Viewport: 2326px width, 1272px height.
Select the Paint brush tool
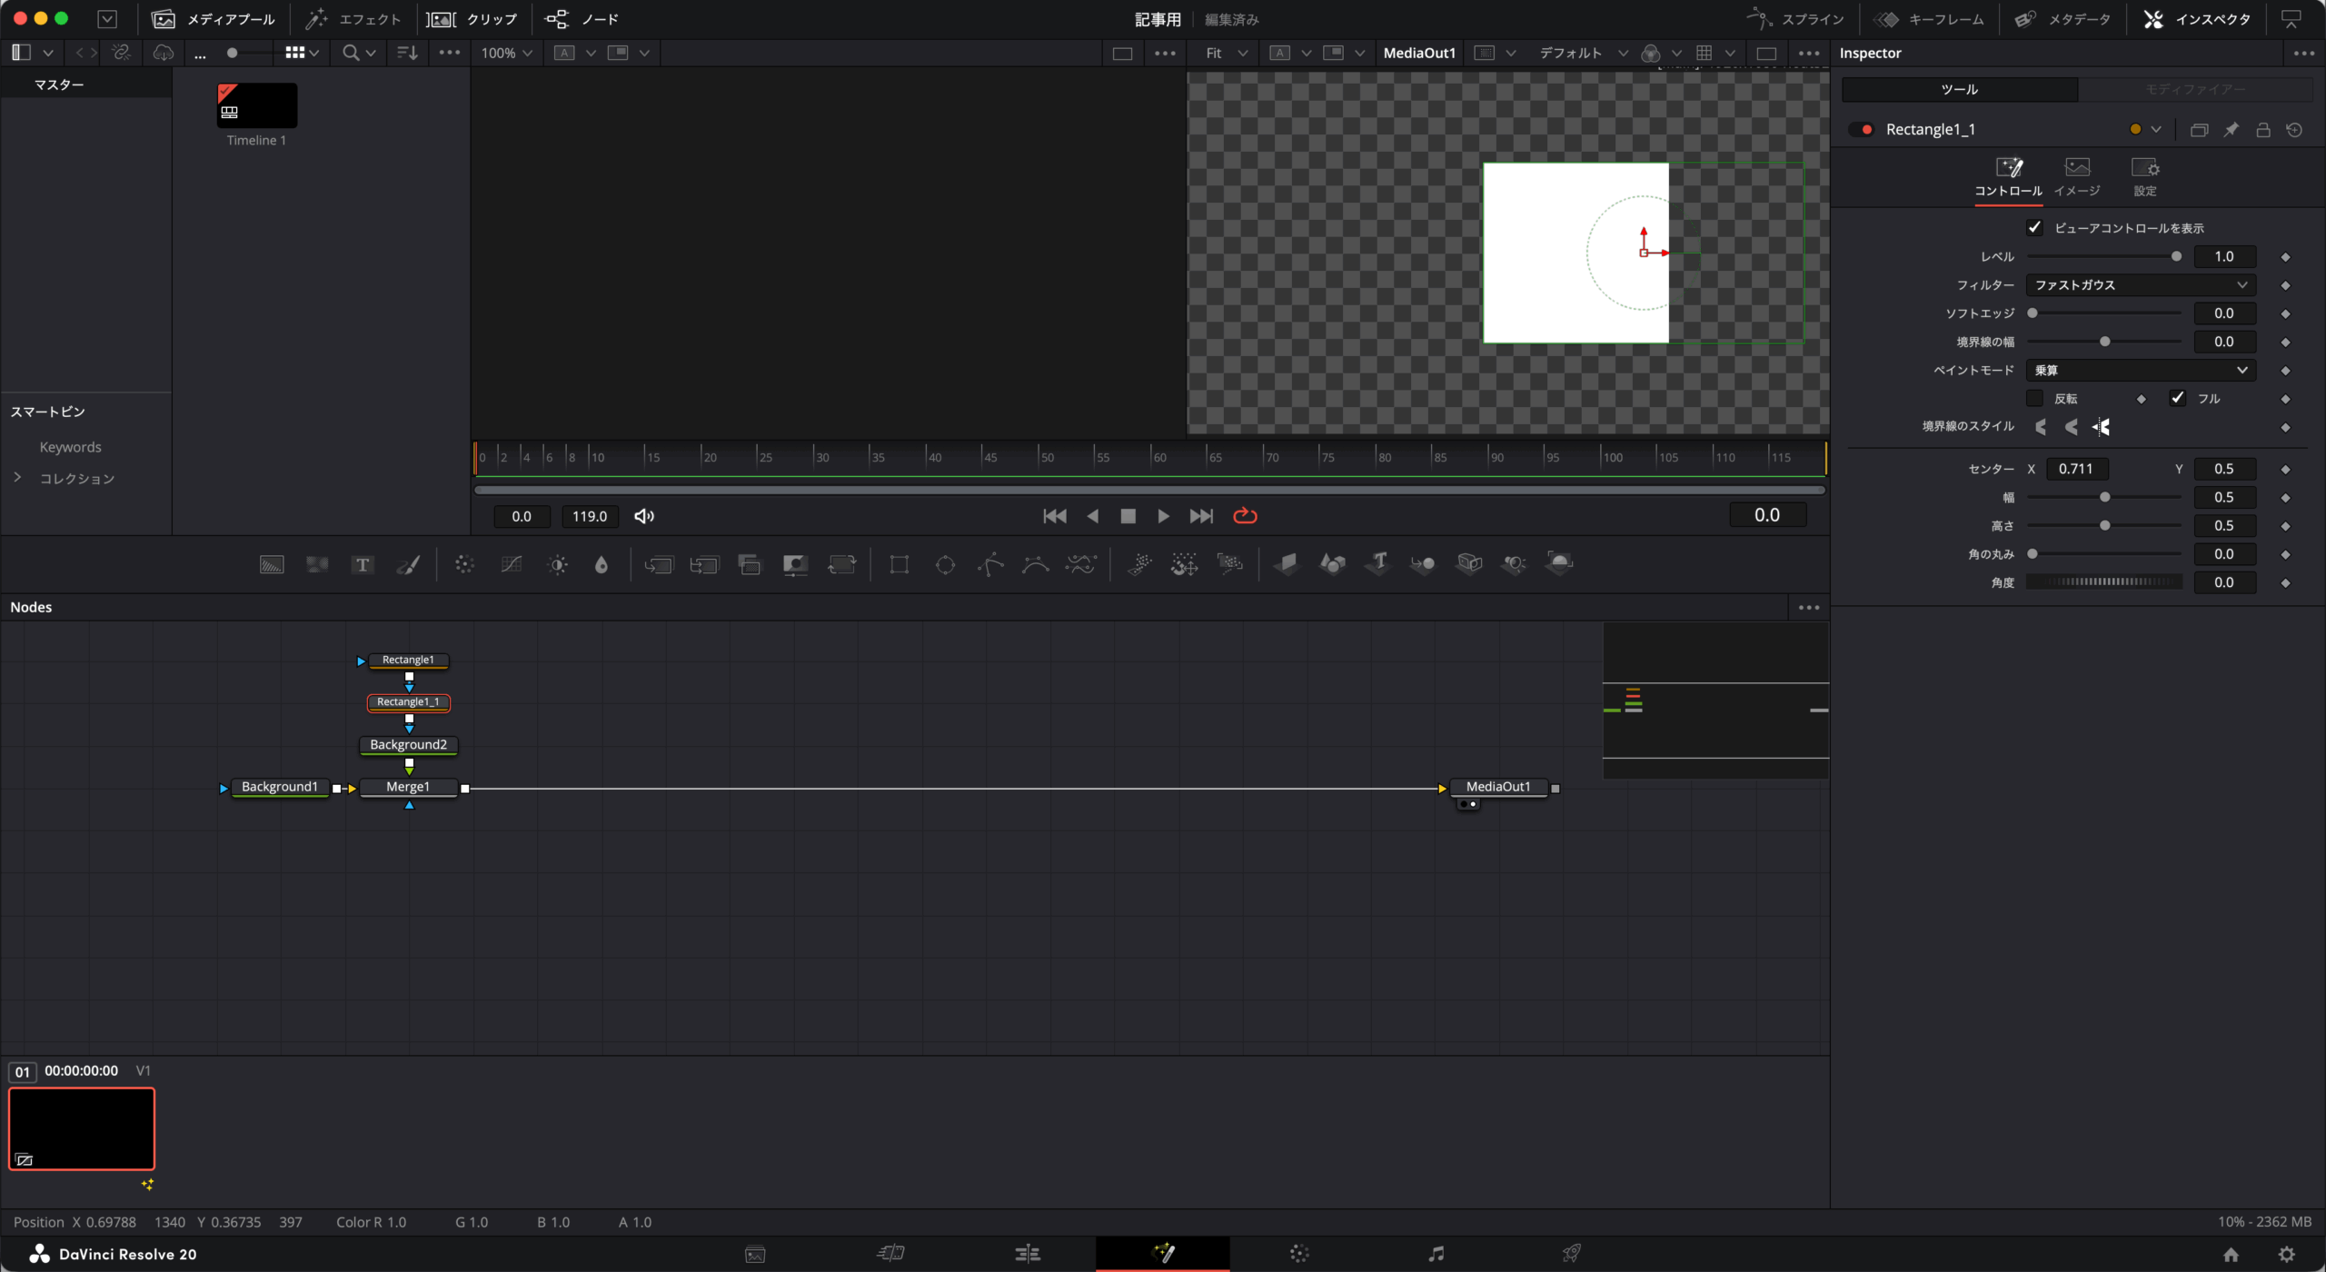408,565
